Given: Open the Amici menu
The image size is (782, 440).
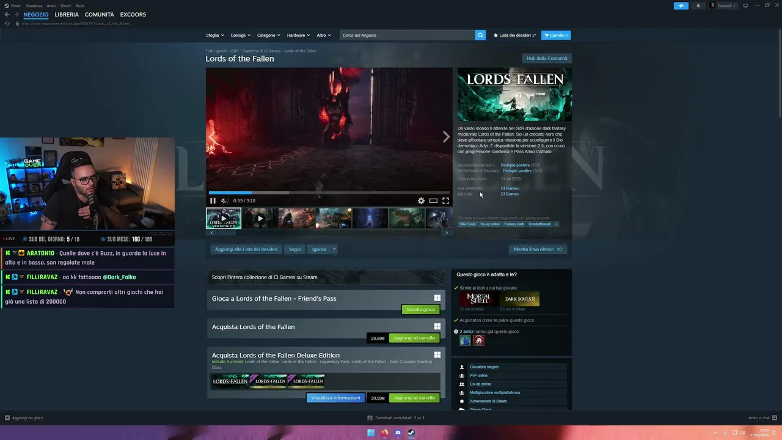Looking at the screenshot, I should click(51, 5).
